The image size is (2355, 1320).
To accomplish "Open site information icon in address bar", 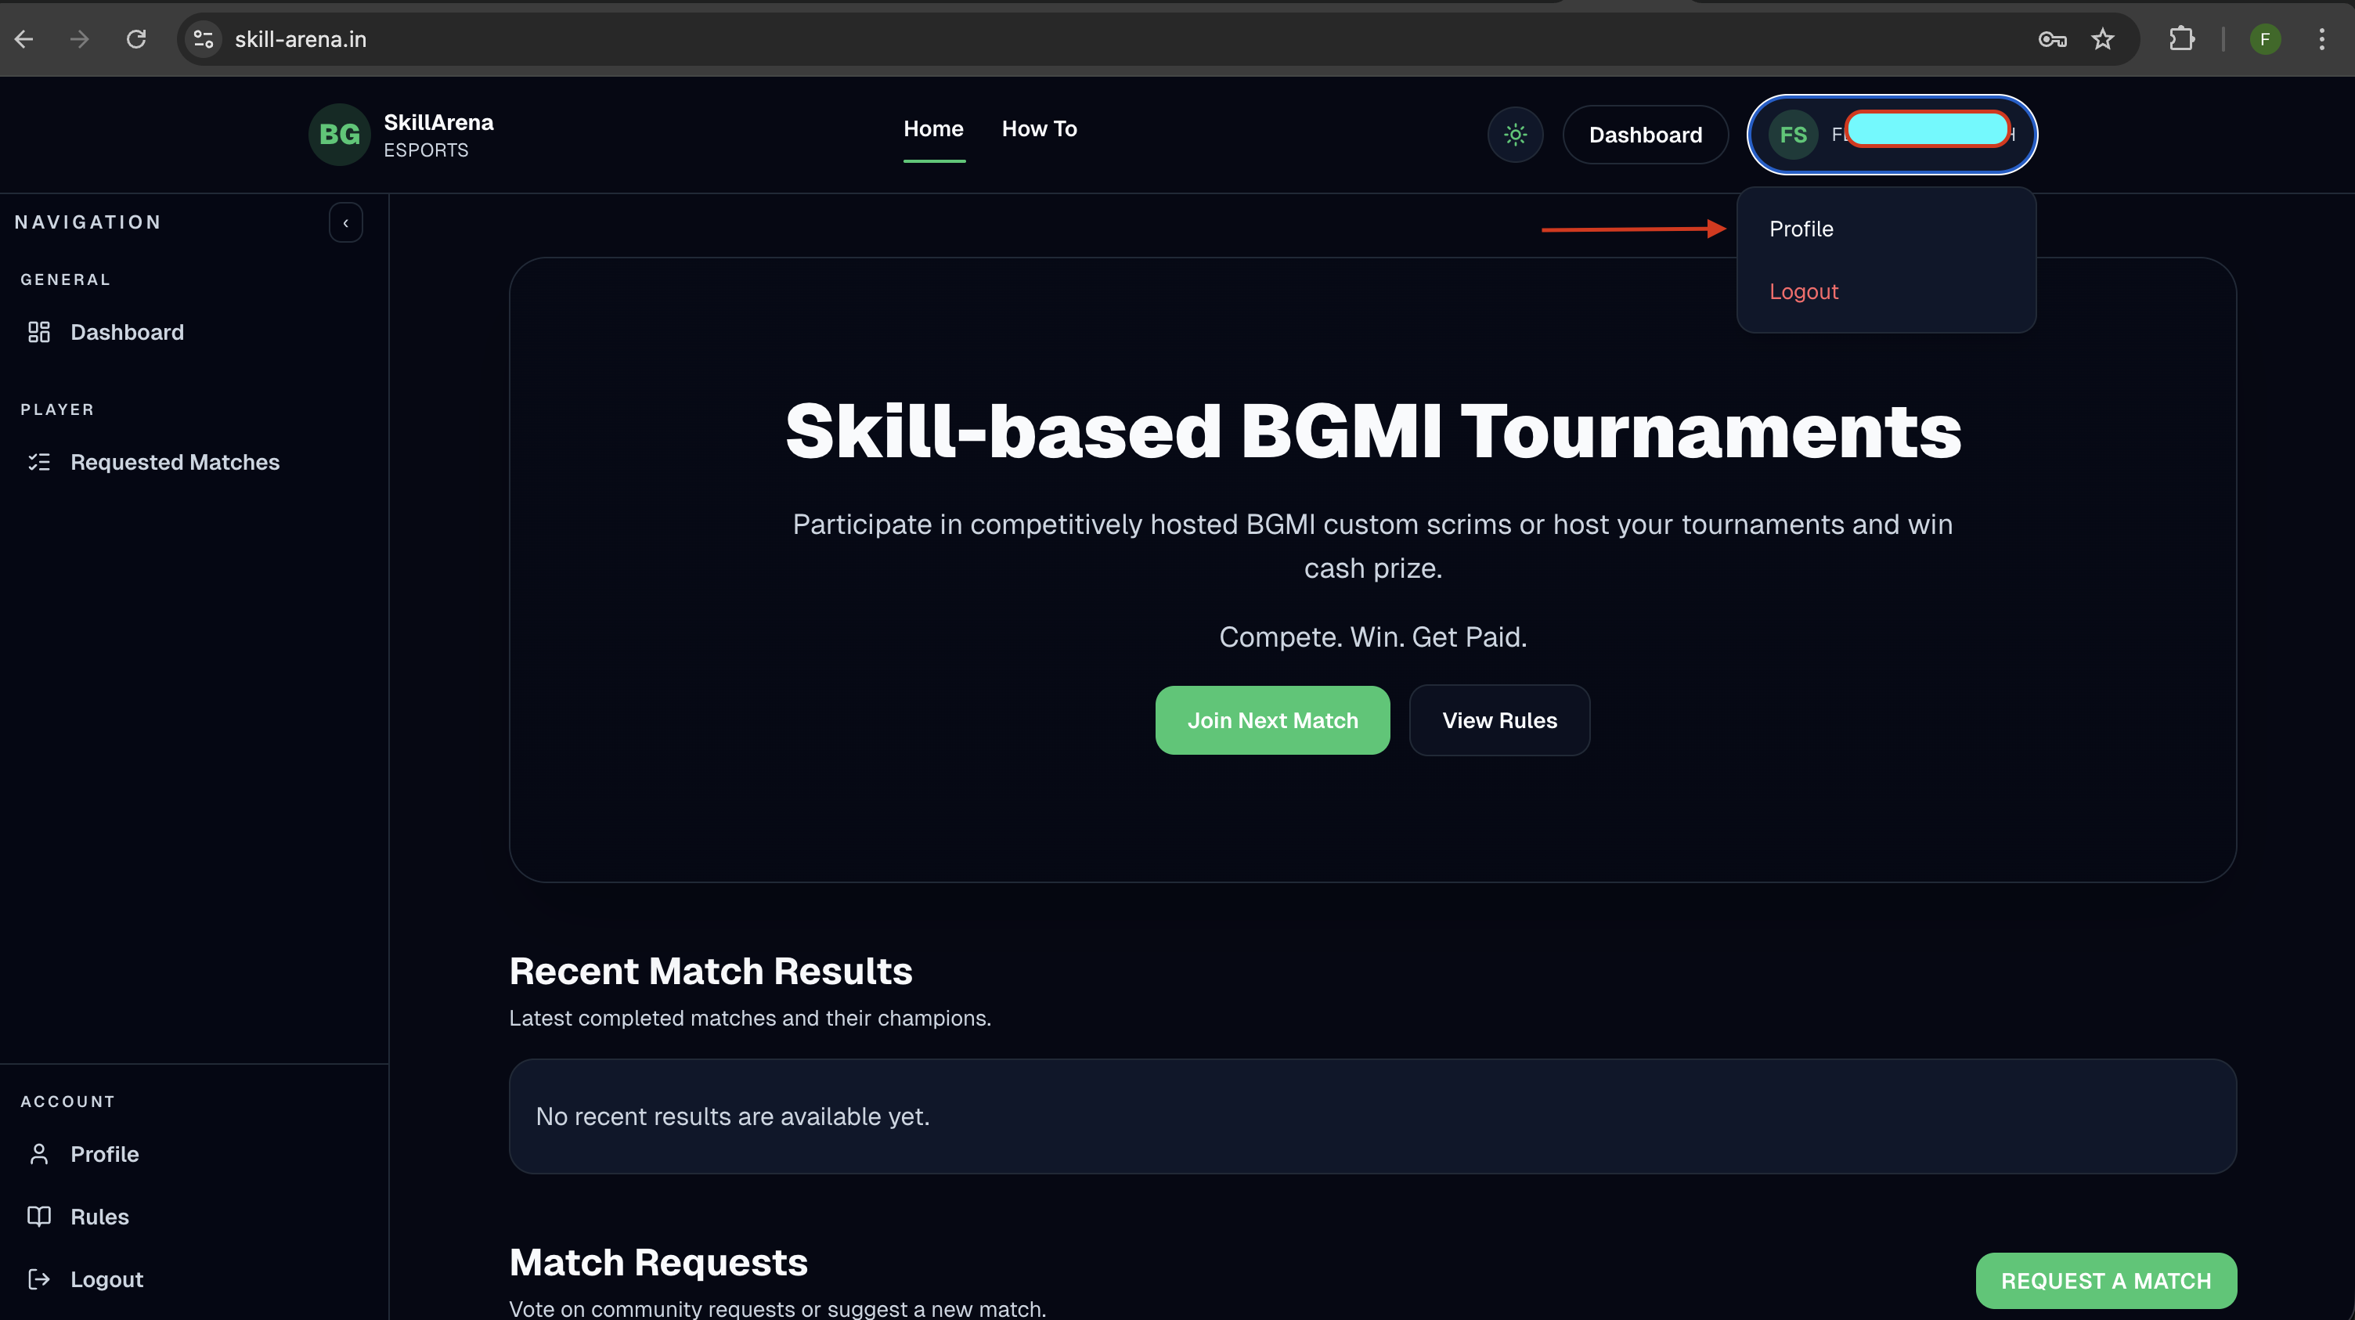I will [x=204, y=39].
